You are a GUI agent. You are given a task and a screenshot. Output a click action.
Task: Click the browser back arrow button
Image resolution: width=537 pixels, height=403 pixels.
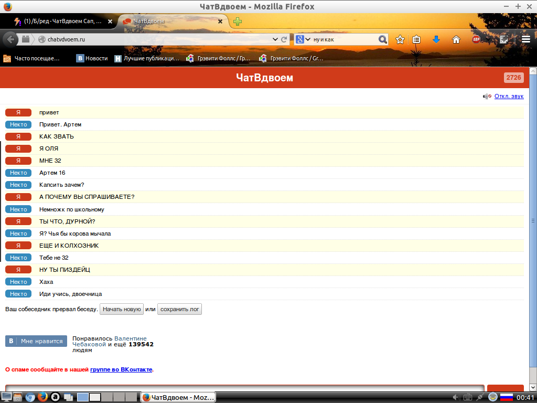point(10,39)
